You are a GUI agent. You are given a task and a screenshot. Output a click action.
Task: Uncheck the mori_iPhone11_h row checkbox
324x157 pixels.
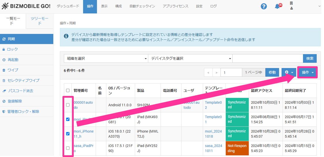pyautogui.click(x=68, y=134)
